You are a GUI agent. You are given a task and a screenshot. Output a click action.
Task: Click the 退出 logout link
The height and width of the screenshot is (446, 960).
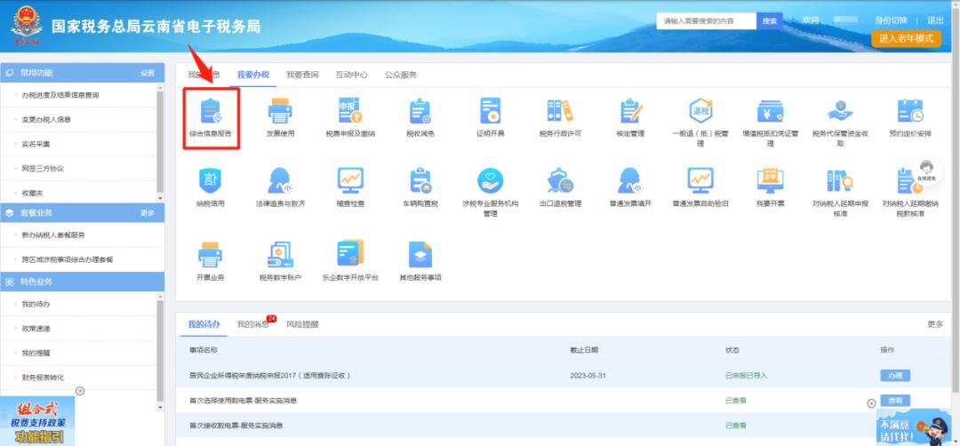(x=935, y=20)
